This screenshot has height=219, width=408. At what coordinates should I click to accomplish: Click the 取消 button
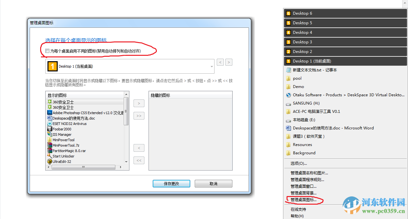point(213,183)
